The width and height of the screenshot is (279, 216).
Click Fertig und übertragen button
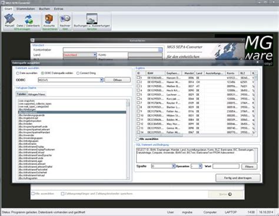pyautogui.click(x=238, y=178)
